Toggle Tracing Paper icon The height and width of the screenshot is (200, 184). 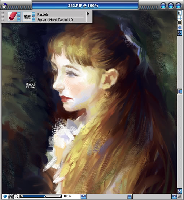click(x=180, y=13)
